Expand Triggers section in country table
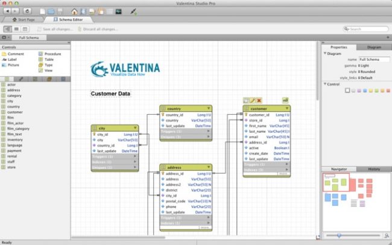Image resolution: width=392 pixels, height=245 pixels. (209, 131)
